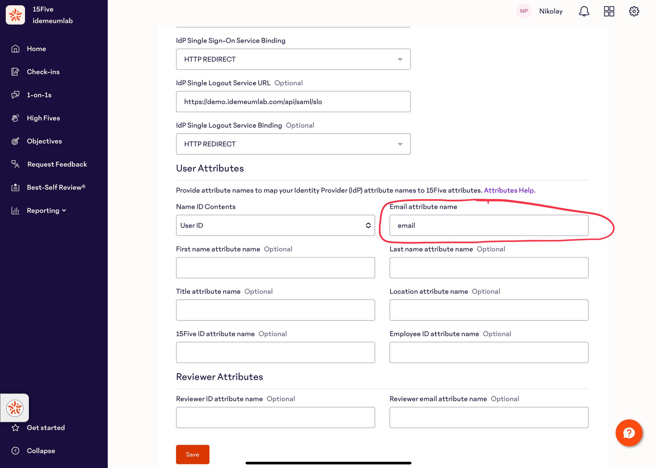Open Best-Self Review in the sidebar

click(56, 187)
